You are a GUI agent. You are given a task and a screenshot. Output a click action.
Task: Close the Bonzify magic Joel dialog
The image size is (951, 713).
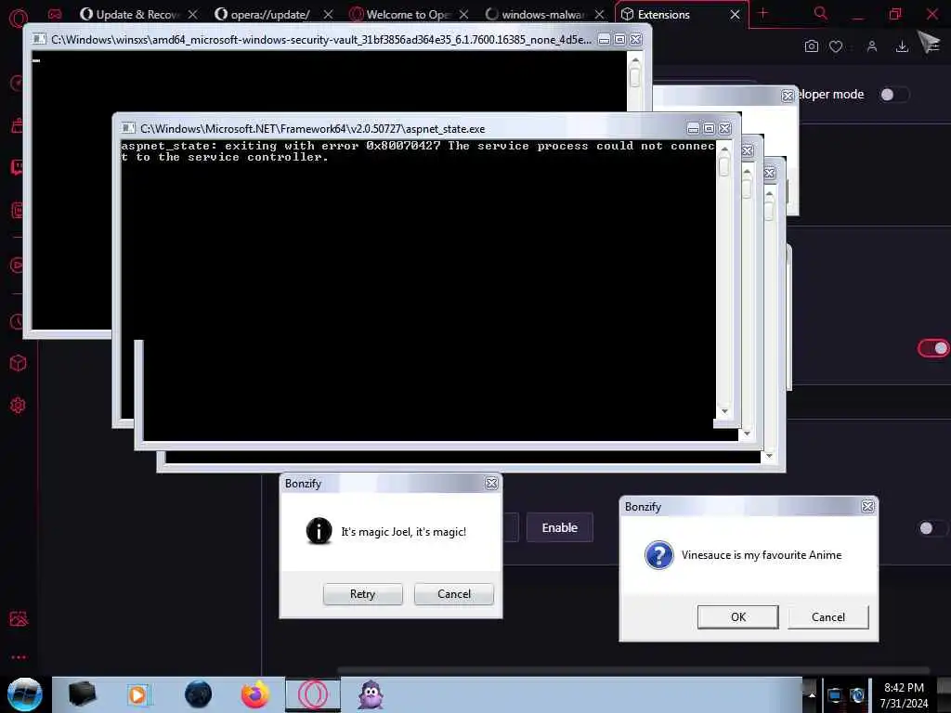click(491, 483)
